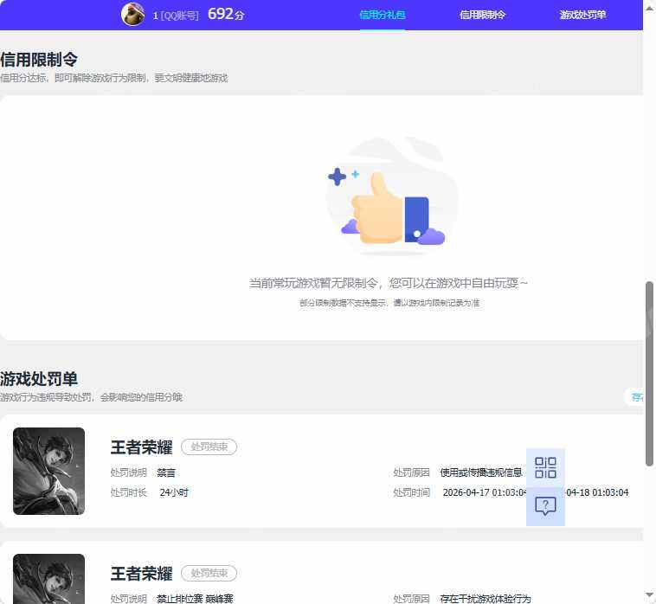Click 处罚说明 label on 禁言 card
The width and height of the screenshot is (656, 604).
click(x=129, y=472)
